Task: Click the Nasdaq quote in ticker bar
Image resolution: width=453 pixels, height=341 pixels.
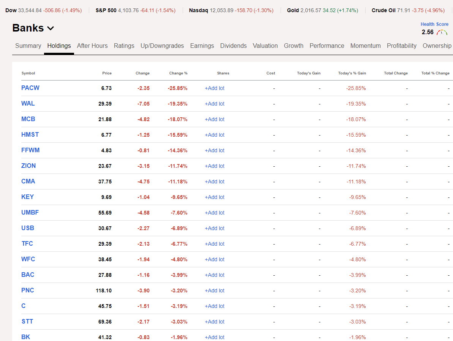Action: 231,10
